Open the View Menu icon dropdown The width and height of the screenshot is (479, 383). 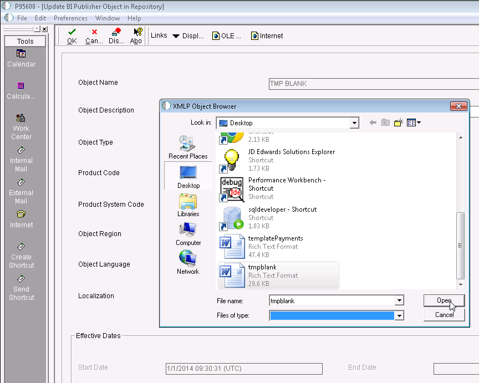[414, 123]
